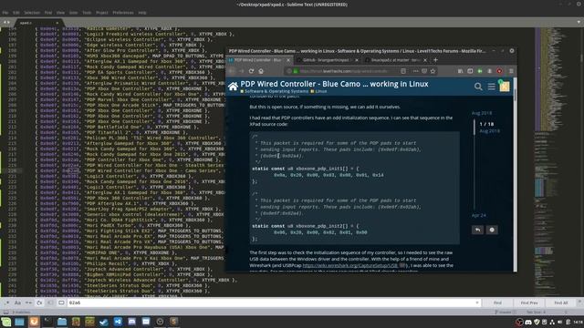Go to Firefox home page icon
This screenshot has height=328, width=584.
pyautogui.click(x=261, y=71)
